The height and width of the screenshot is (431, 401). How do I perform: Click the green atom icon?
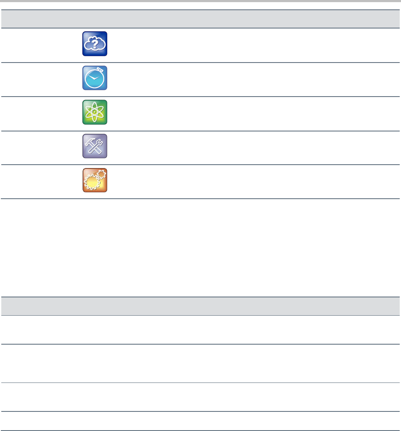pyautogui.click(x=95, y=112)
